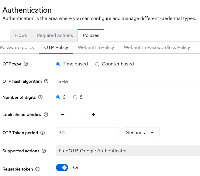200x176 pixels.
Task: Open the OTP hash algorithm dropdown
Action: (x=128, y=81)
